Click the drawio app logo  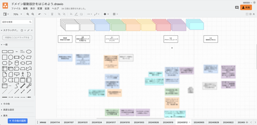(5, 5)
